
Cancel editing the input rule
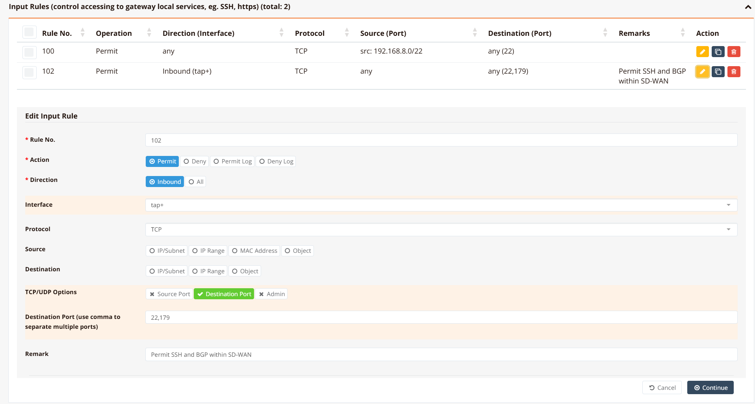coord(662,388)
